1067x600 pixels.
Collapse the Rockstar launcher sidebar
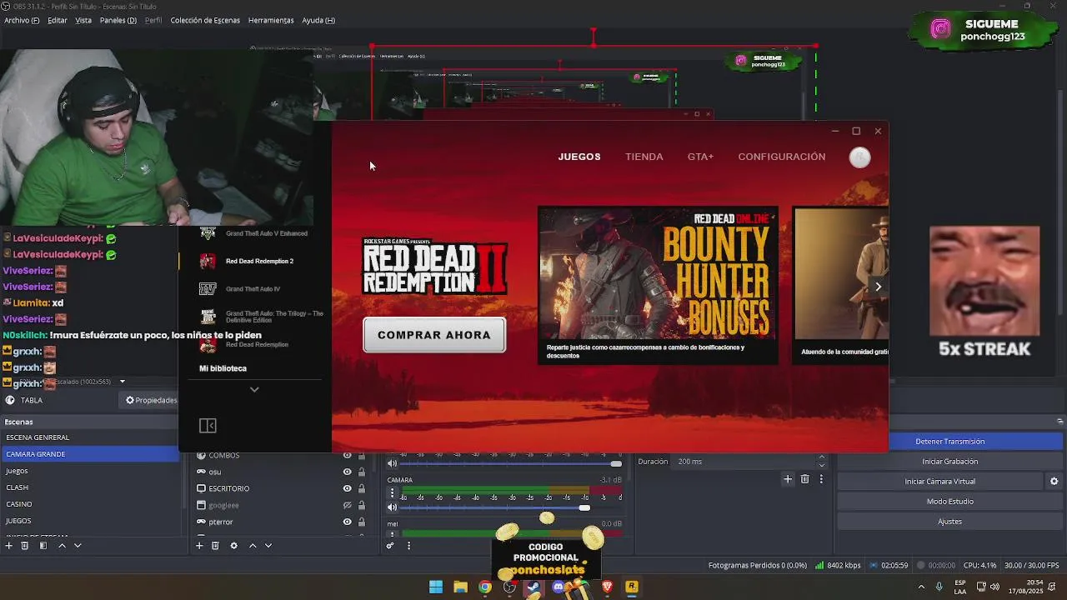208,426
